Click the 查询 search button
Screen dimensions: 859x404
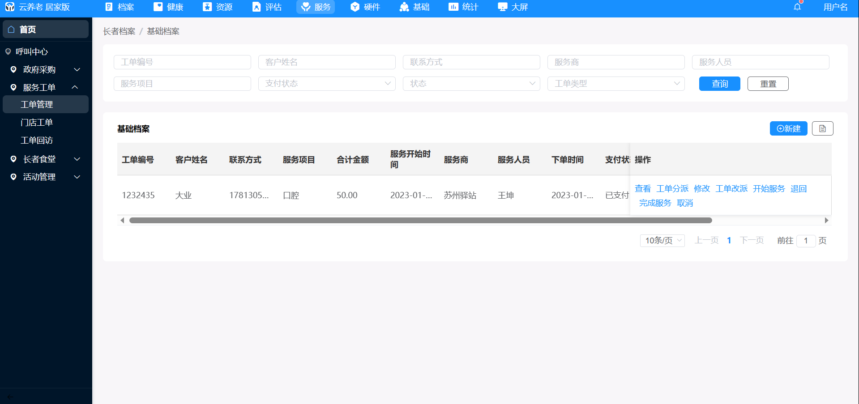719,84
